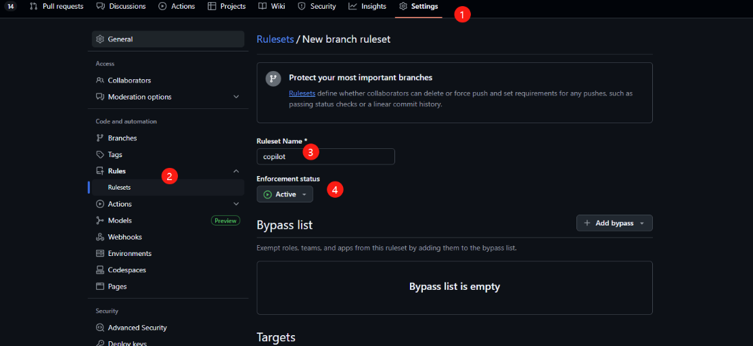The height and width of the screenshot is (346, 753).
Task: Click the Models icon in the sidebar
Action: (100, 221)
